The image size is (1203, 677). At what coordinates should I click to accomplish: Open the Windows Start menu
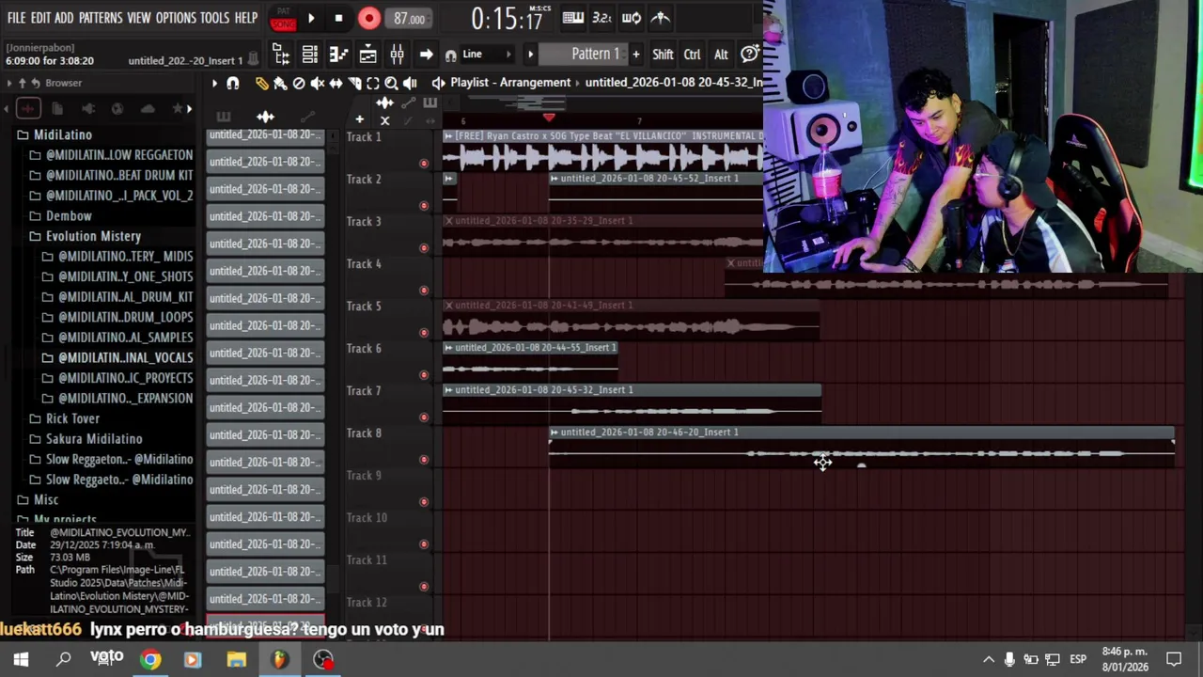21,659
